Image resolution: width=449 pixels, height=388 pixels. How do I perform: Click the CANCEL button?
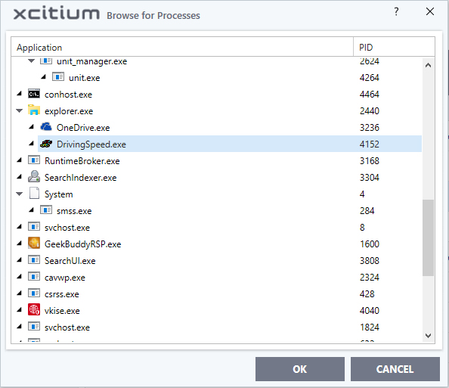click(395, 369)
